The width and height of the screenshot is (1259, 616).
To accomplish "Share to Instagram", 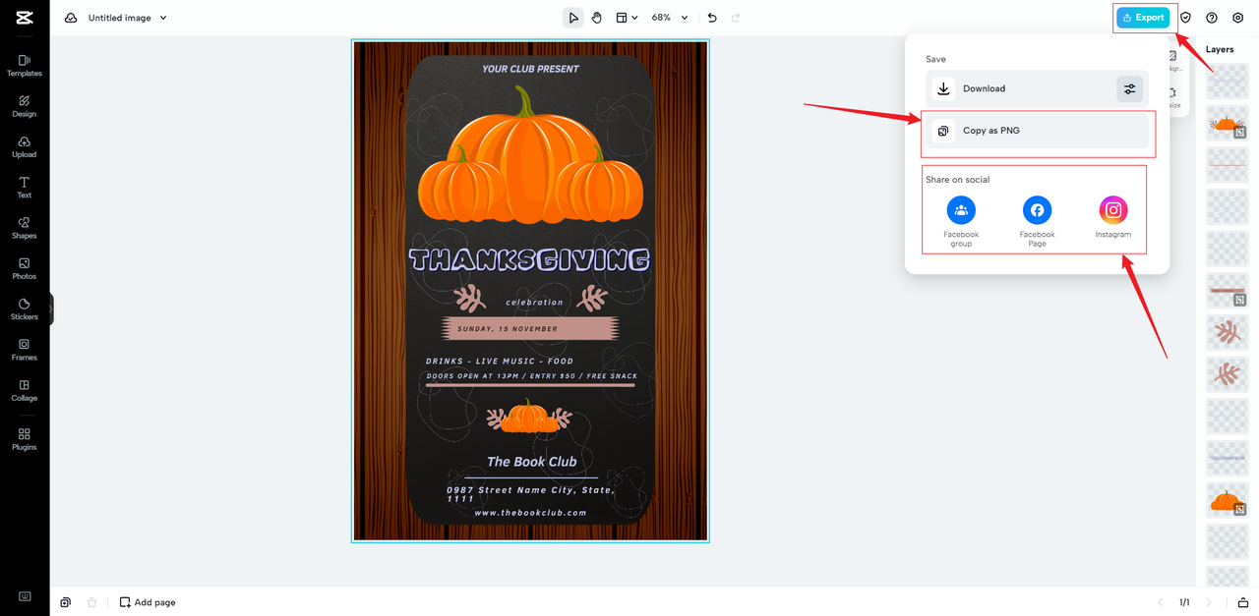I will [x=1113, y=218].
